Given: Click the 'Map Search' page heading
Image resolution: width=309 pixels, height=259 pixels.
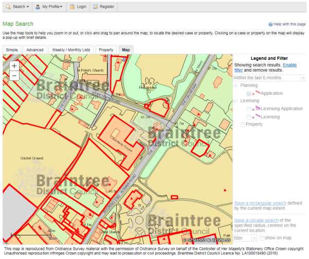Looking at the screenshot, I should click(18, 24).
